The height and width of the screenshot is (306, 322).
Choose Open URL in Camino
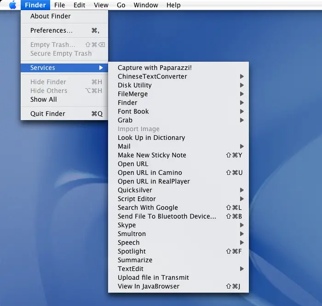pos(178,173)
